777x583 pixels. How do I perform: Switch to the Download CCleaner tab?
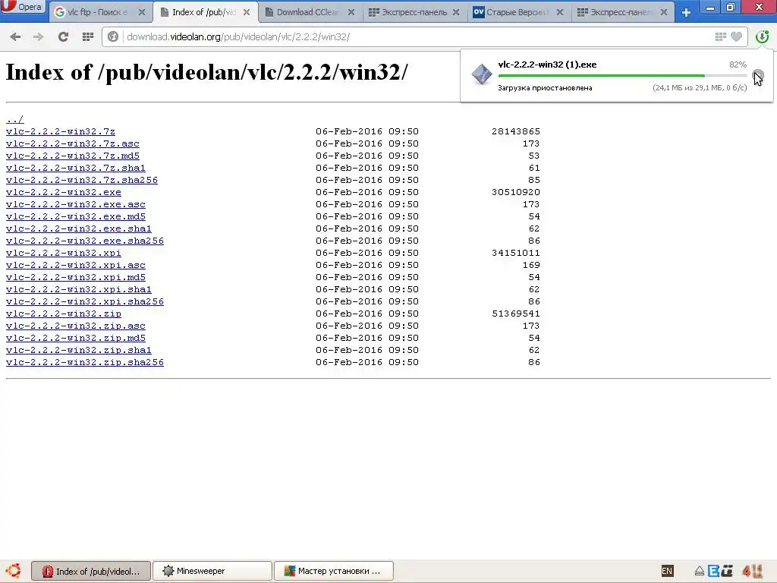coord(307,12)
